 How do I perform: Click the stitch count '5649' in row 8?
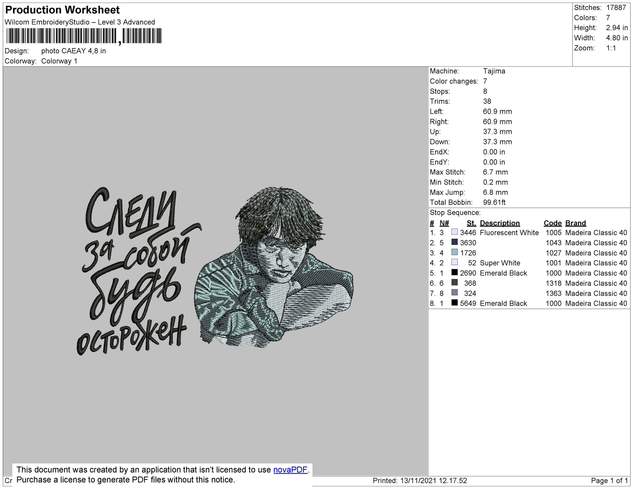pyautogui.click(x=468, y=303)
